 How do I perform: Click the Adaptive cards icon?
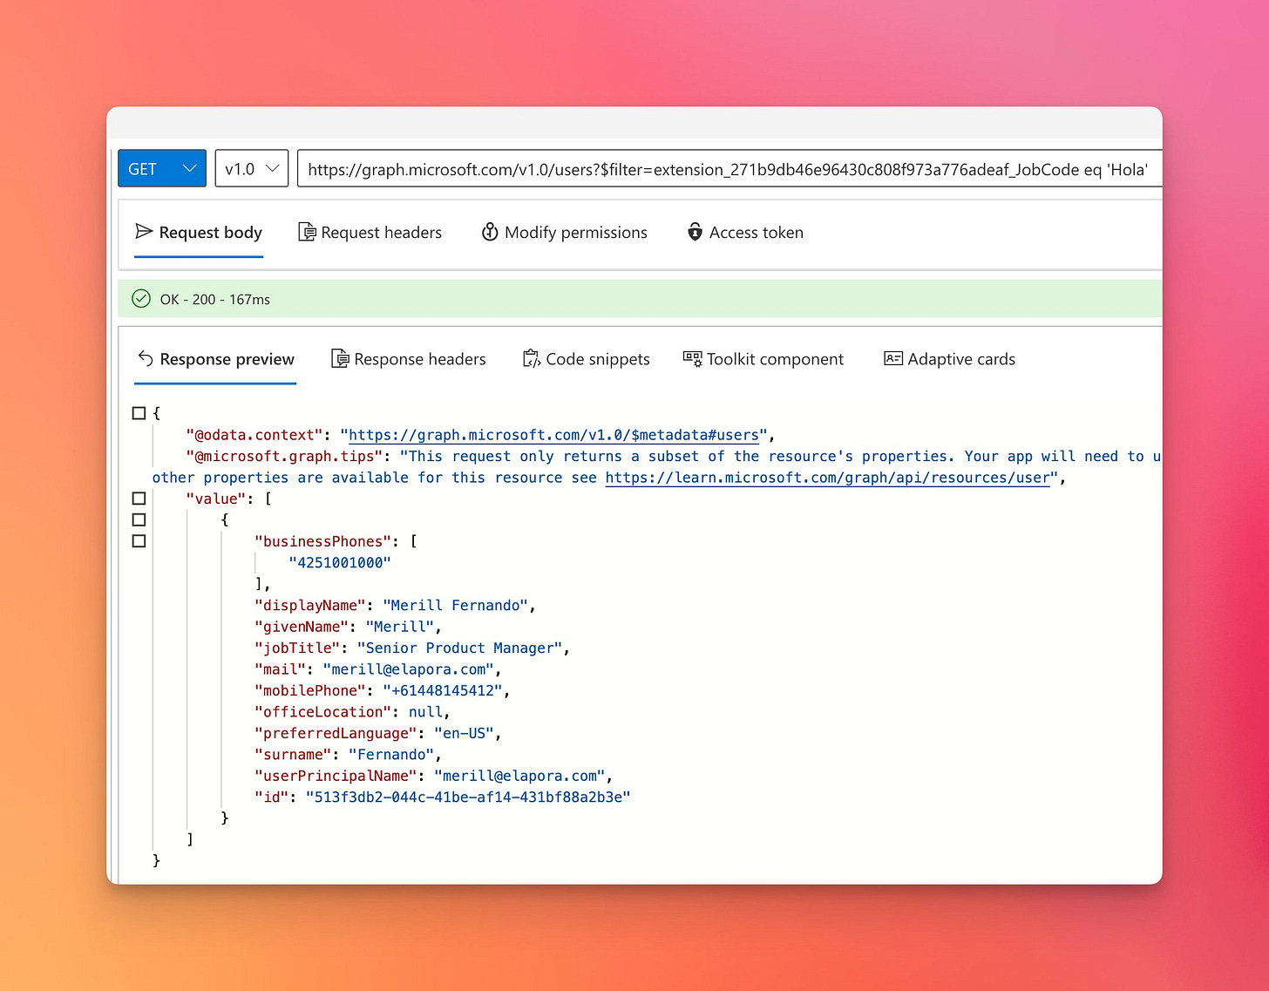(892, 358)
